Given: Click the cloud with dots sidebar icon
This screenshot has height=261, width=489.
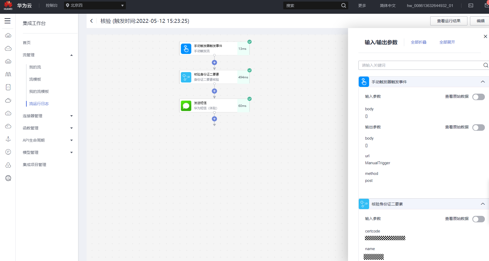Looking at the screenshot, I should tap(8, 48).
